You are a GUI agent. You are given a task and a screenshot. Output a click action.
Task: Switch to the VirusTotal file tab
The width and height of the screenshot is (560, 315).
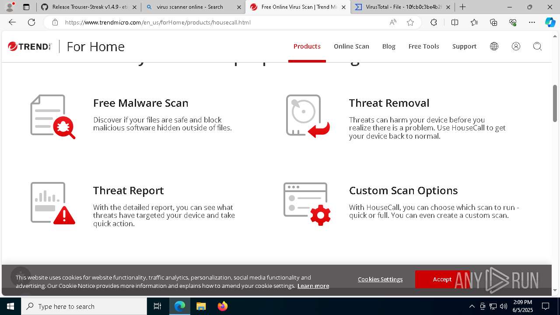(402, 7)
